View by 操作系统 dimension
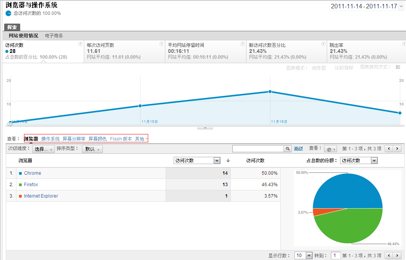 51,139
